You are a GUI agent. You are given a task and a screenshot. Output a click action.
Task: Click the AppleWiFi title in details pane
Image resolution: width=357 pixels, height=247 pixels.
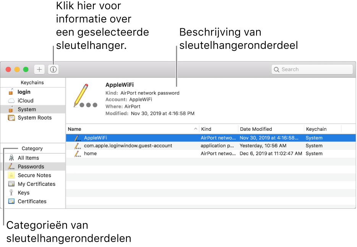pos(120,85)
